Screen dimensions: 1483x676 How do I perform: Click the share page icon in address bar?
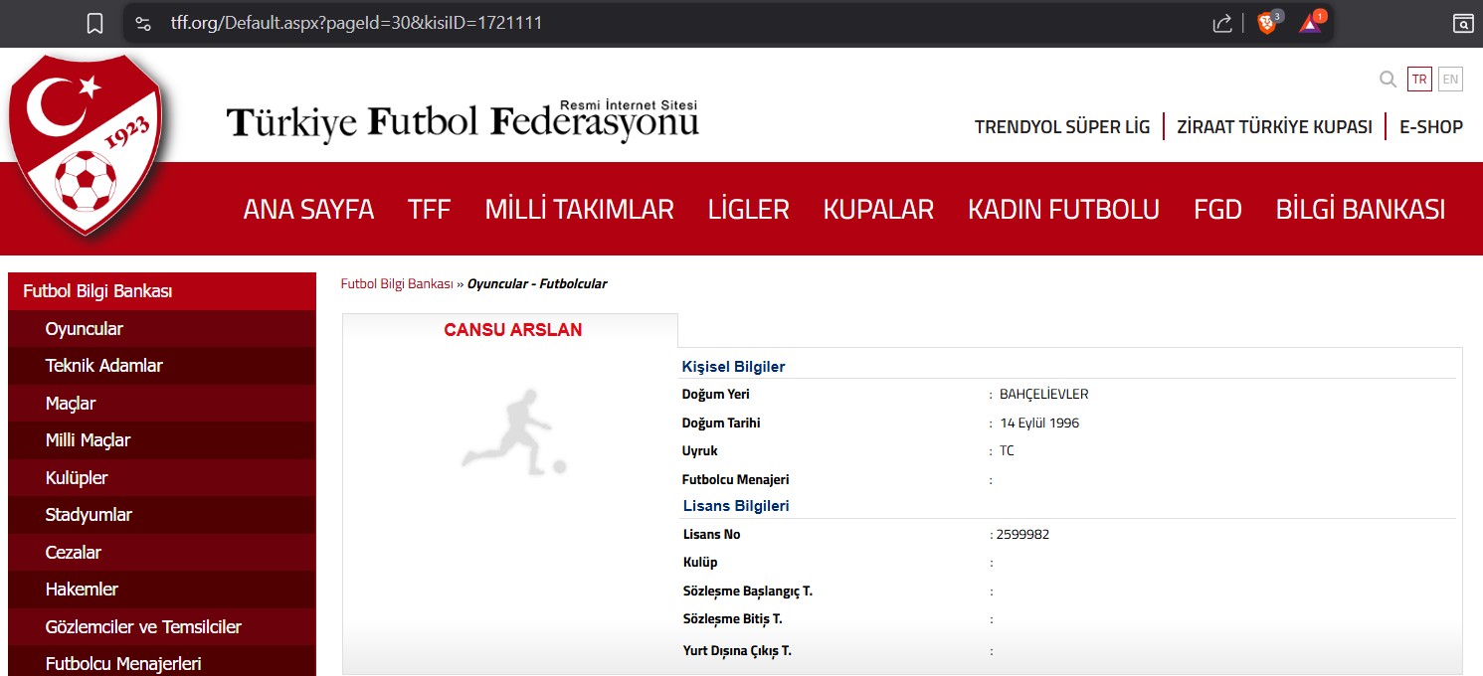tap(1221, 22)
